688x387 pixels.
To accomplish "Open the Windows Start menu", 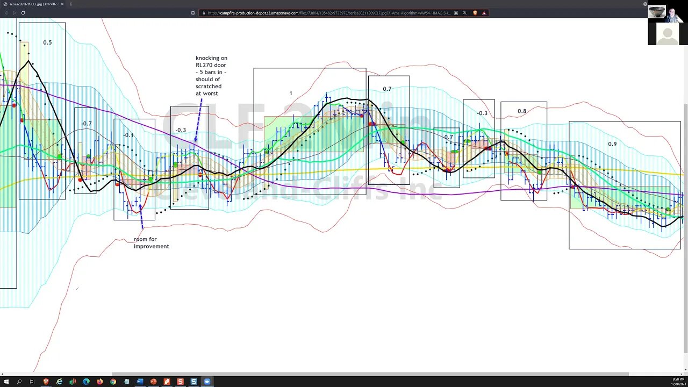I will 6,382.
